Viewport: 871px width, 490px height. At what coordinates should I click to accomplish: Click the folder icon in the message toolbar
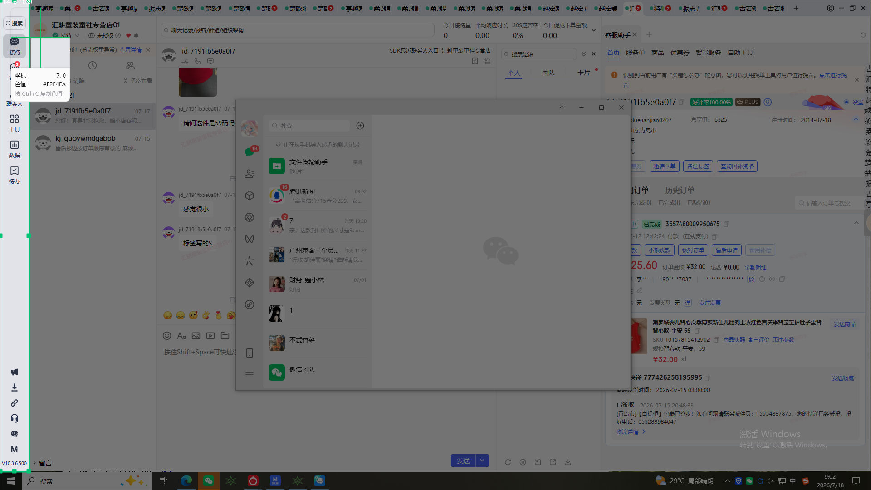click(225, 336)
